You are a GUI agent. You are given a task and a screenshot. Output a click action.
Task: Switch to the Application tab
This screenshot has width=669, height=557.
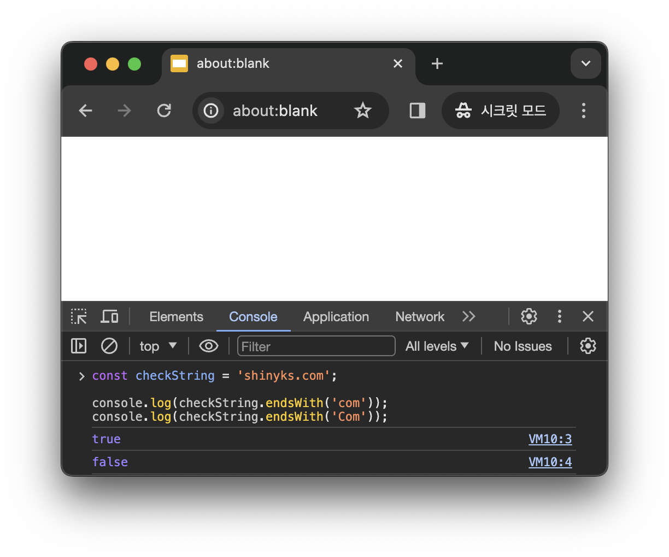tap(336, 317)
